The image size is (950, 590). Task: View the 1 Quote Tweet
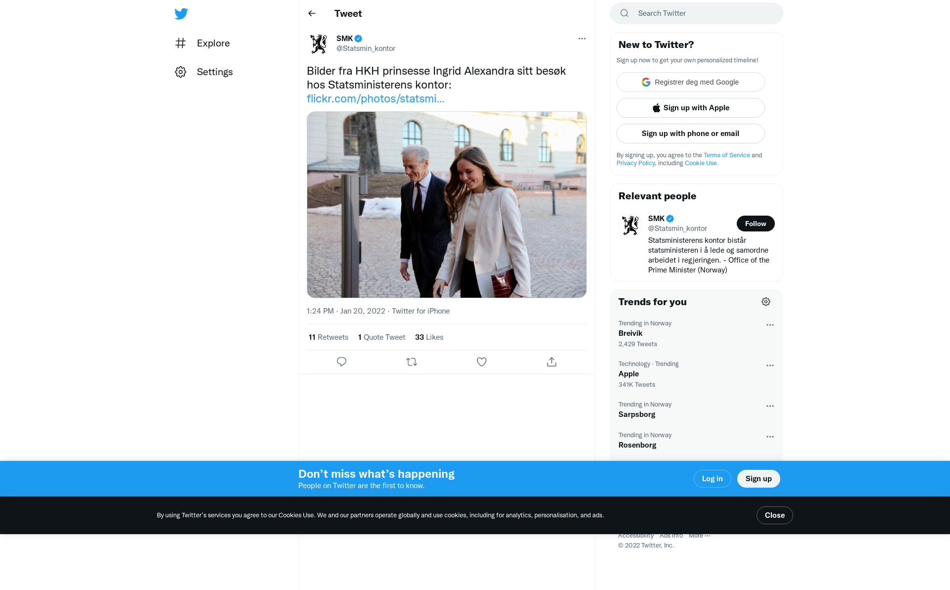click(x=381, y=337)
